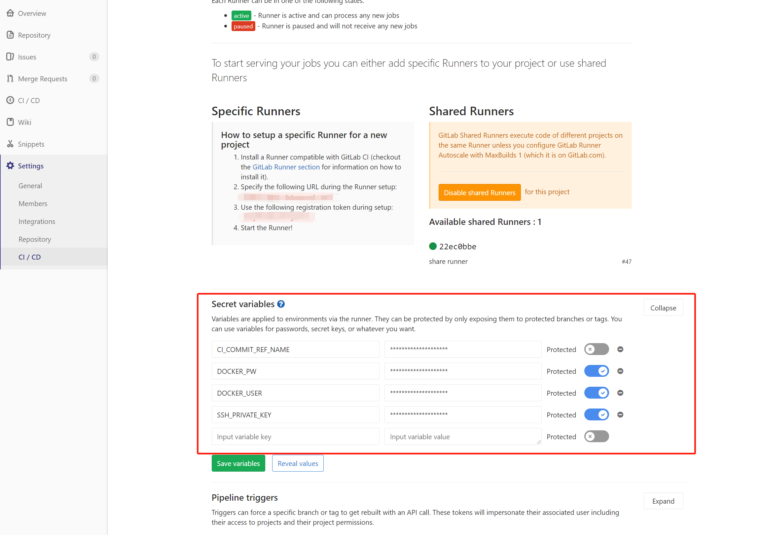Click Disable shared Runners button
The height and width of the screenshot is (535, 763).
coord(479,193)
